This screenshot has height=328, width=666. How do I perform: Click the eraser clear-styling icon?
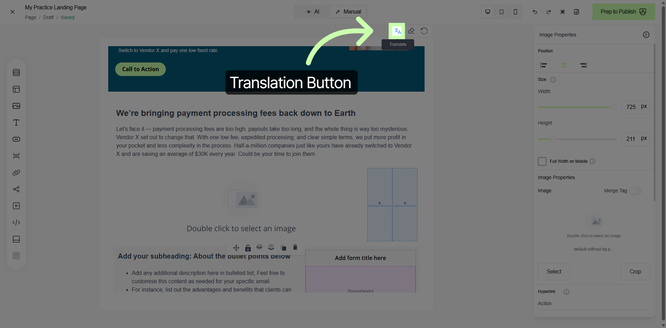click(411, 31)
